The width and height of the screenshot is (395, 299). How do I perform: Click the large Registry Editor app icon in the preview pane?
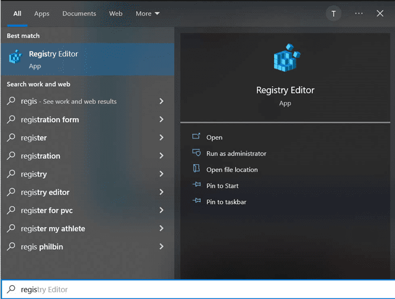click(x=287, y=57)
